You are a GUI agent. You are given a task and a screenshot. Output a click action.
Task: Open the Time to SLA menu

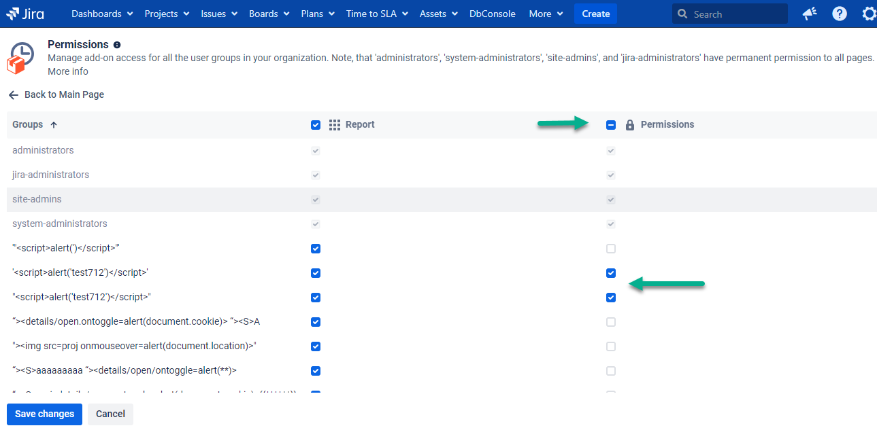377,14
